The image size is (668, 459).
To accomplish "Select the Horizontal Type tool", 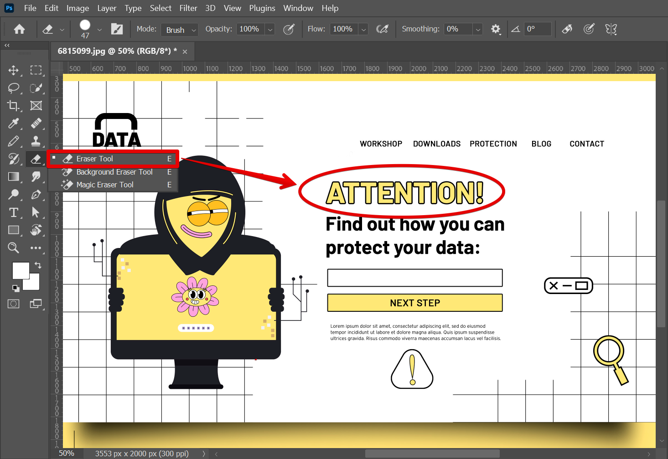I will pos(13,212).
